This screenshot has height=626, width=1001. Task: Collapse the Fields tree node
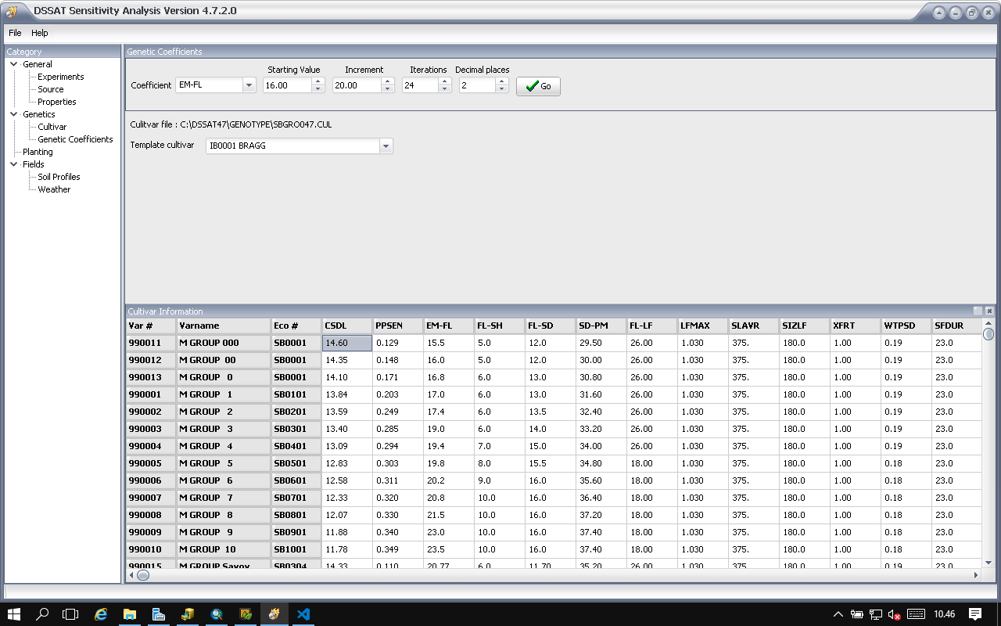pyautogui.click(x=14, y=164)
